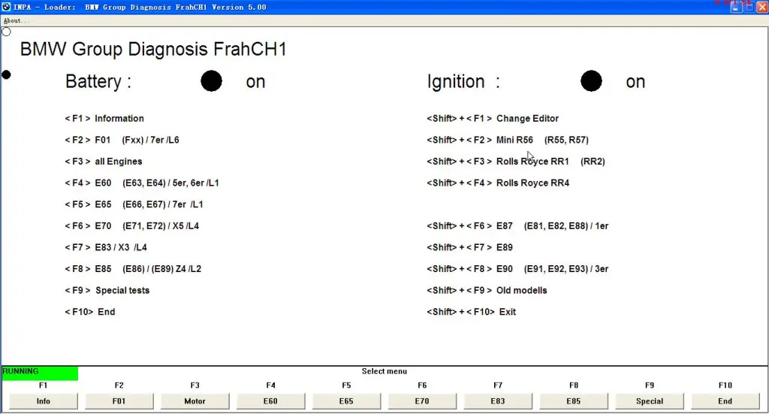The height and width of the screenshot is (414, 769).
Task: Click the 'Rolls Royce RR4' entry
Action: pos(498,183)
